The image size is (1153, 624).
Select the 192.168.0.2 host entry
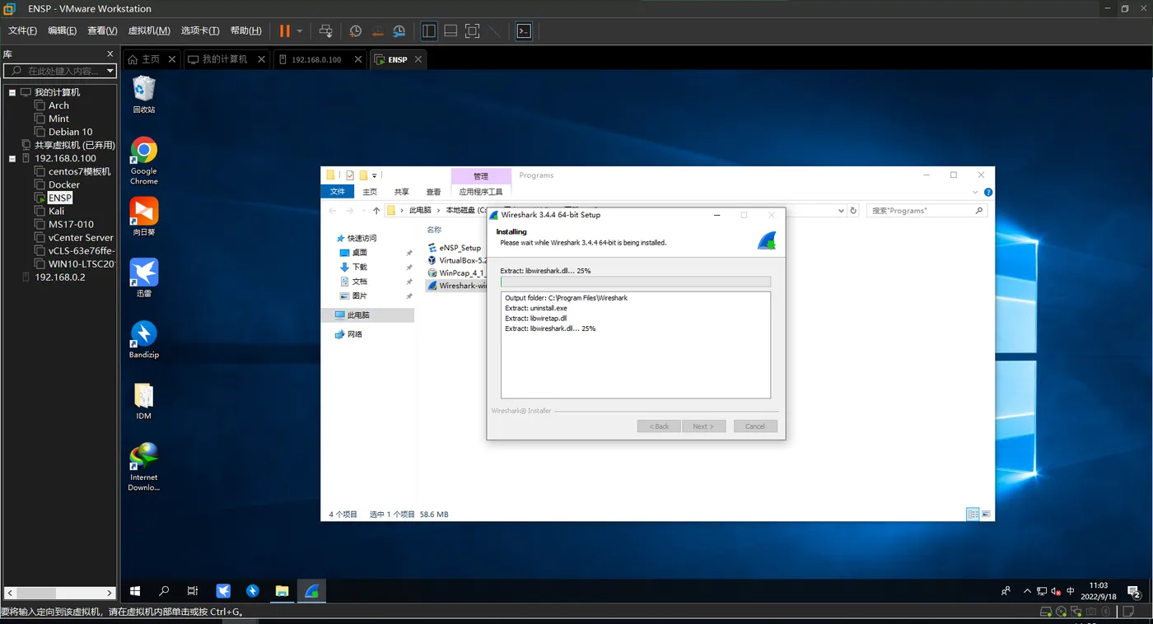[59, 277]
